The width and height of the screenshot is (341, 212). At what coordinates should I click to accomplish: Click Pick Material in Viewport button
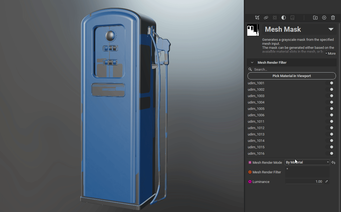click(x=292, y=76)
